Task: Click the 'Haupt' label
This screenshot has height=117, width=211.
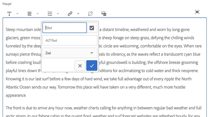Action: (x=7, y=4)
